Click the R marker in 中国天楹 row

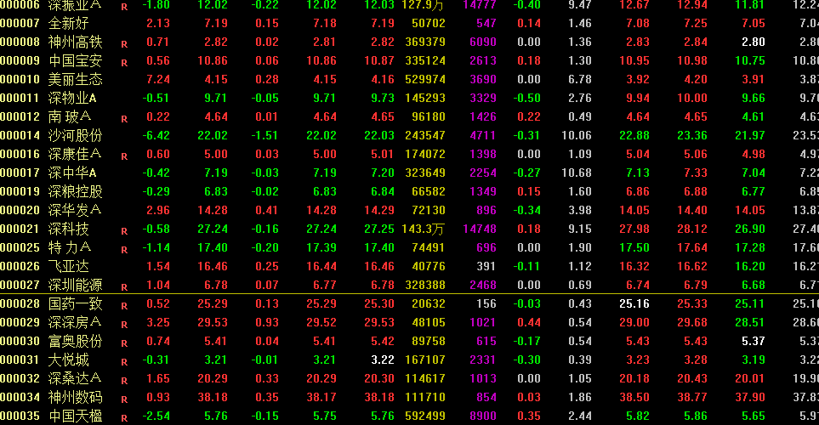[x=124, y=418]
